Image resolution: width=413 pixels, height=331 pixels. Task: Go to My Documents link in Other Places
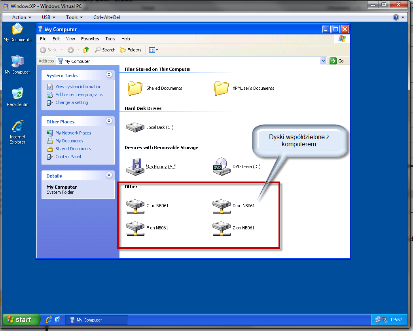pos(69,141)
